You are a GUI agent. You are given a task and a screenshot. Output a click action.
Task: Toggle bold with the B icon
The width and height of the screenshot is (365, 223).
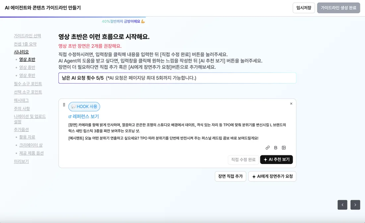click(276, 148)
